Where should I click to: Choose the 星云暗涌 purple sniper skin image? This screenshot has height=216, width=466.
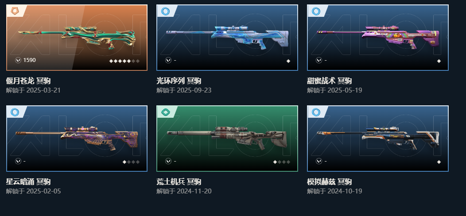point(77,139)
